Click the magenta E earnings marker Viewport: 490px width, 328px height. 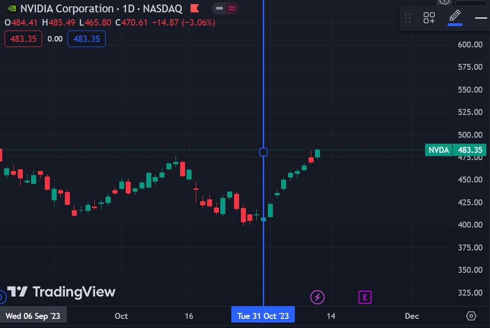click(365, 297)
